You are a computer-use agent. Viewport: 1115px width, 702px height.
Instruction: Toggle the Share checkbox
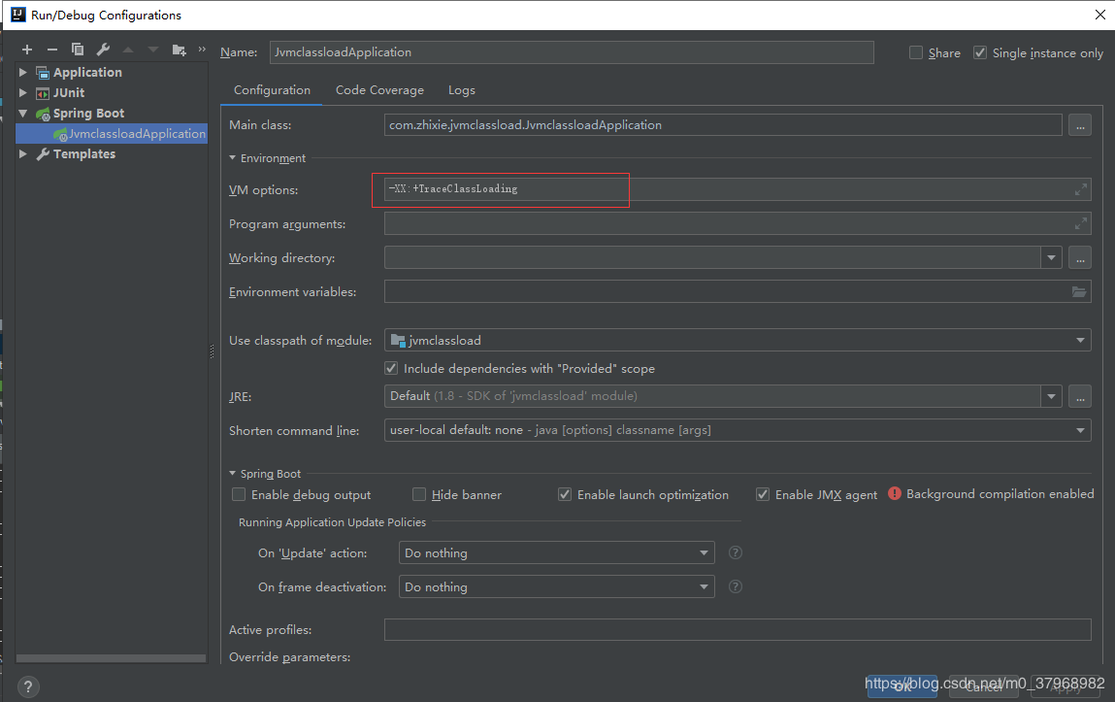click(x=916, y=53)
